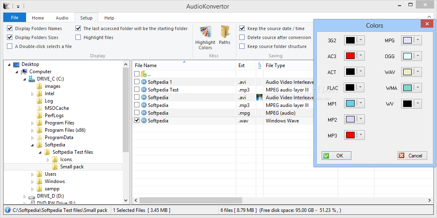Open the Paths folder icon

[x=225, y=32]
